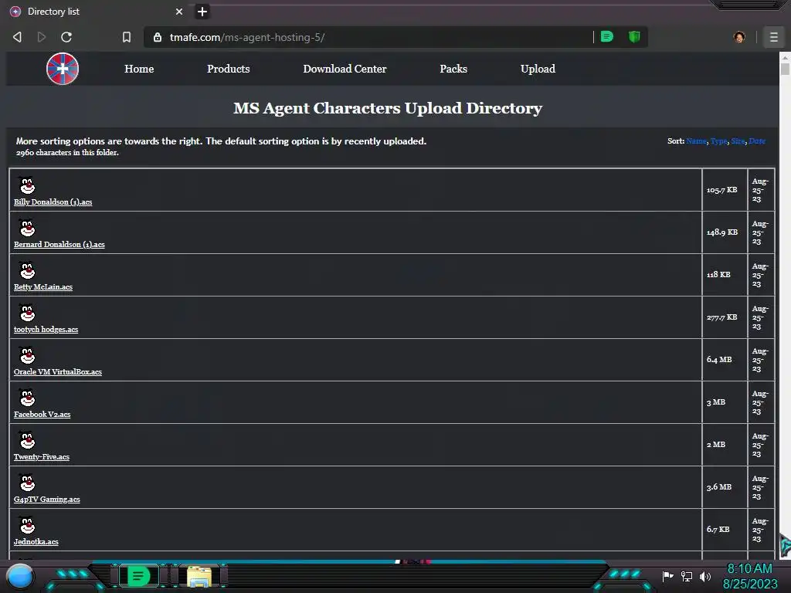
Task: Select '2960 characters in this folder' text
Action: (x=67, y=152)
